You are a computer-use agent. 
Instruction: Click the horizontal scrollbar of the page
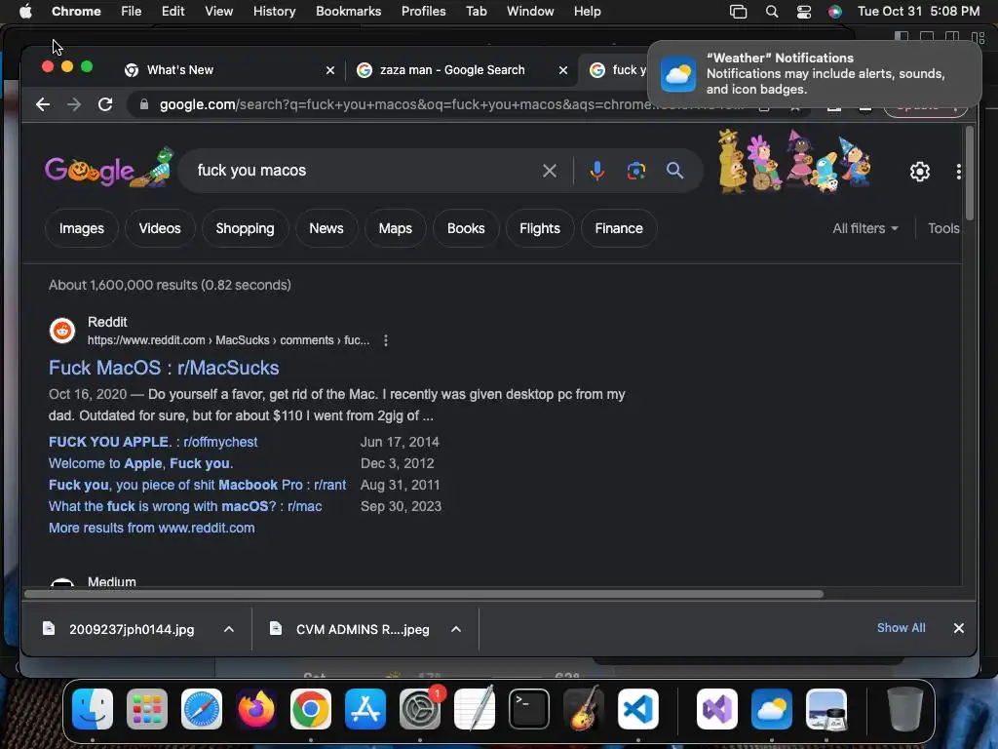pyautogui.click(x=424, y=594)
